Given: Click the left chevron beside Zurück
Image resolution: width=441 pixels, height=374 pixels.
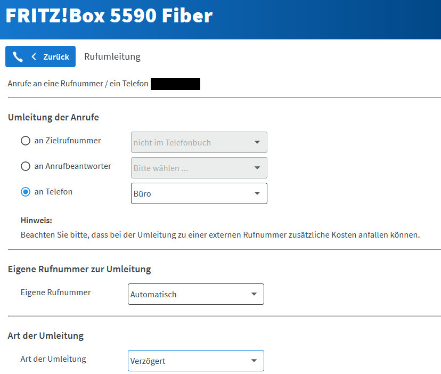Looking at the screenshot, I should (34, 56).
